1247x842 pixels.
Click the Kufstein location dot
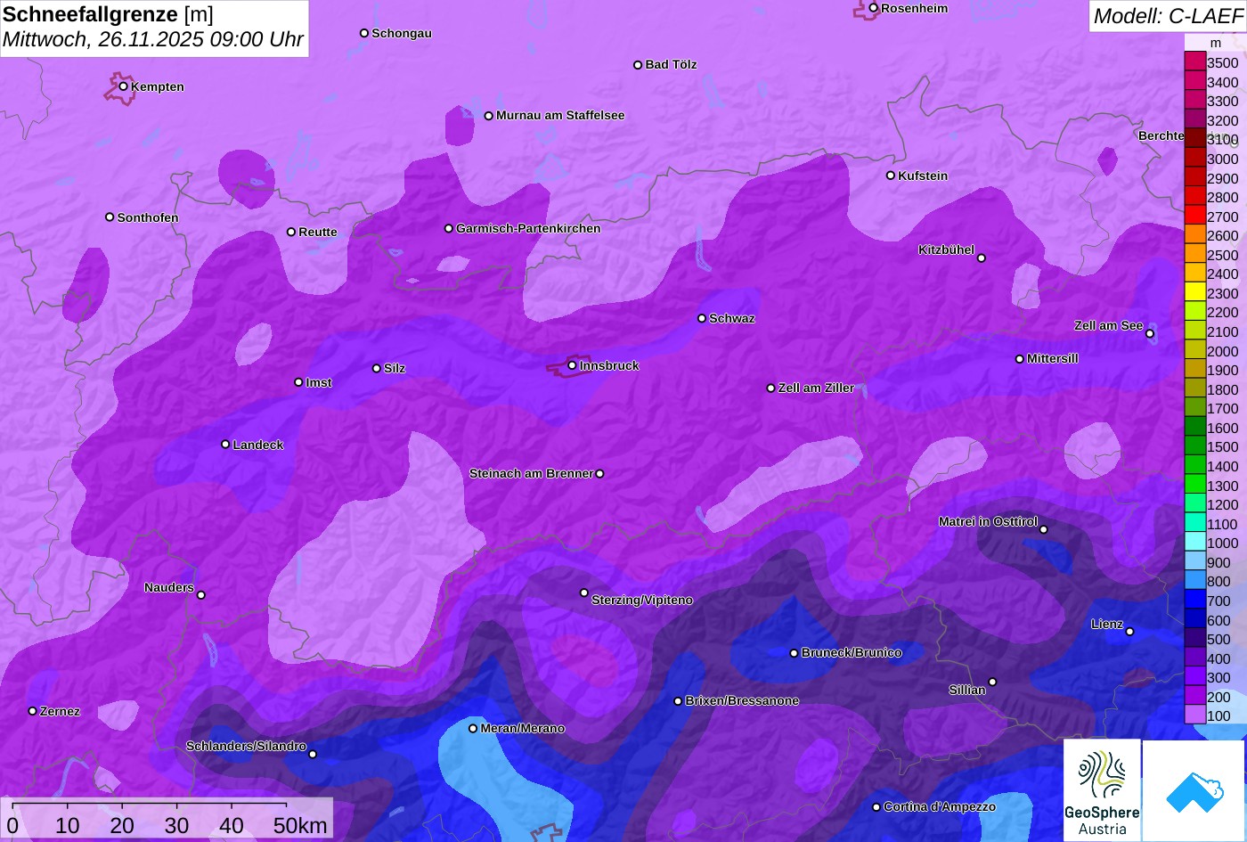[891, 176]
